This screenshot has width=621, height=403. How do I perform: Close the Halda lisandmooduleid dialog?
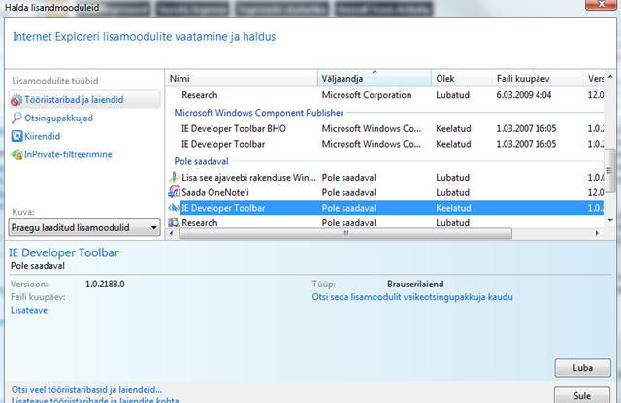click(601, 4)
